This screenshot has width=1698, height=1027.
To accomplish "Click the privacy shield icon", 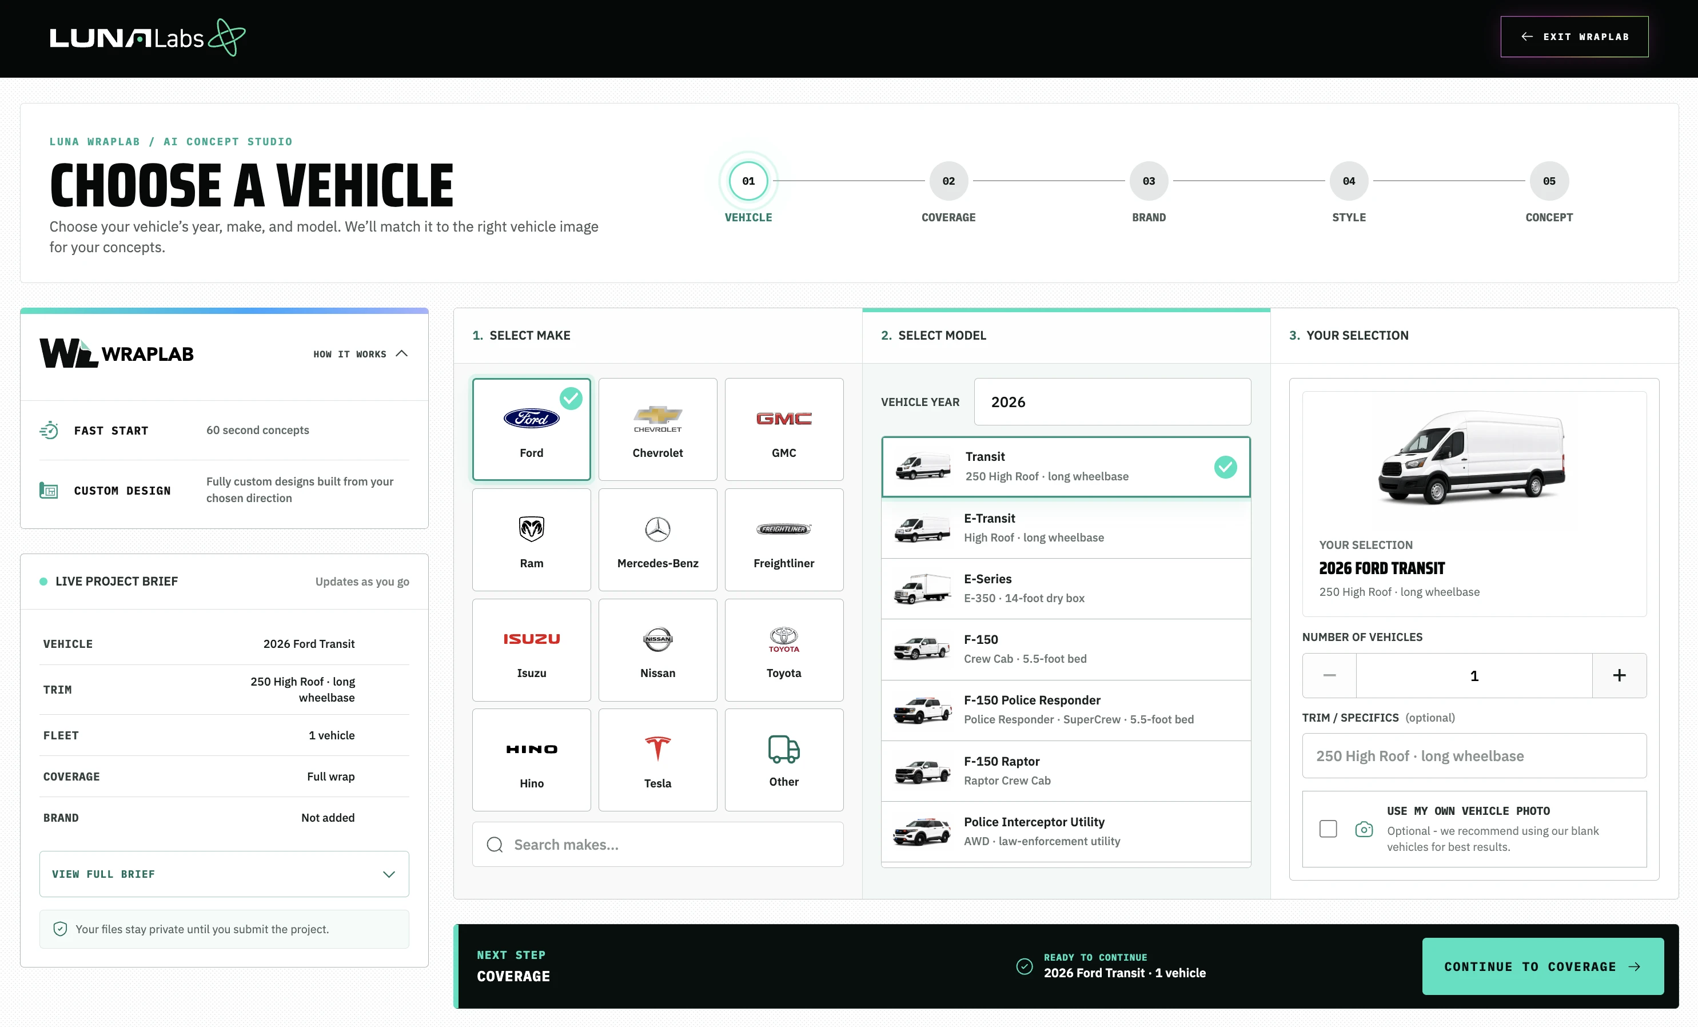I will tap(60, 929).
